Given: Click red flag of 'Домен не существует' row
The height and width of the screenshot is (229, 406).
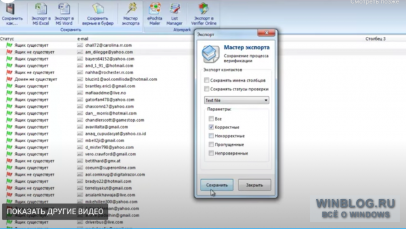Looking at the screenshot, I should pyautogui.click(x=9, y=79).
